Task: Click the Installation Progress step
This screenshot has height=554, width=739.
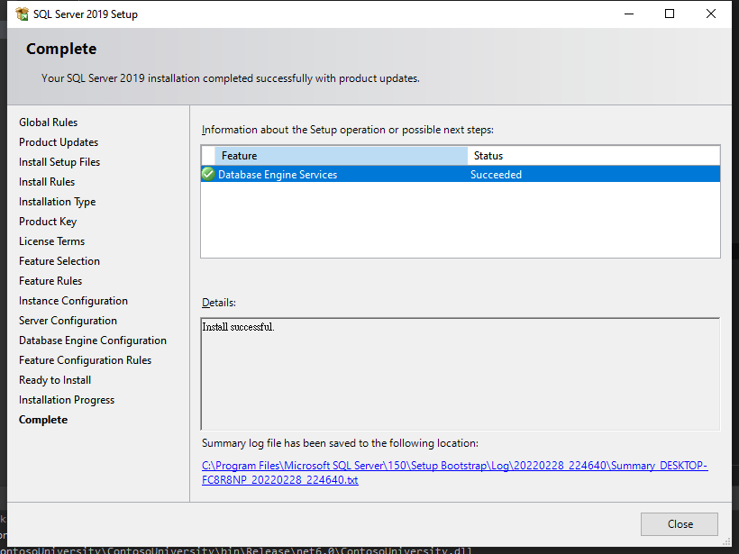Action: (67, 400)
